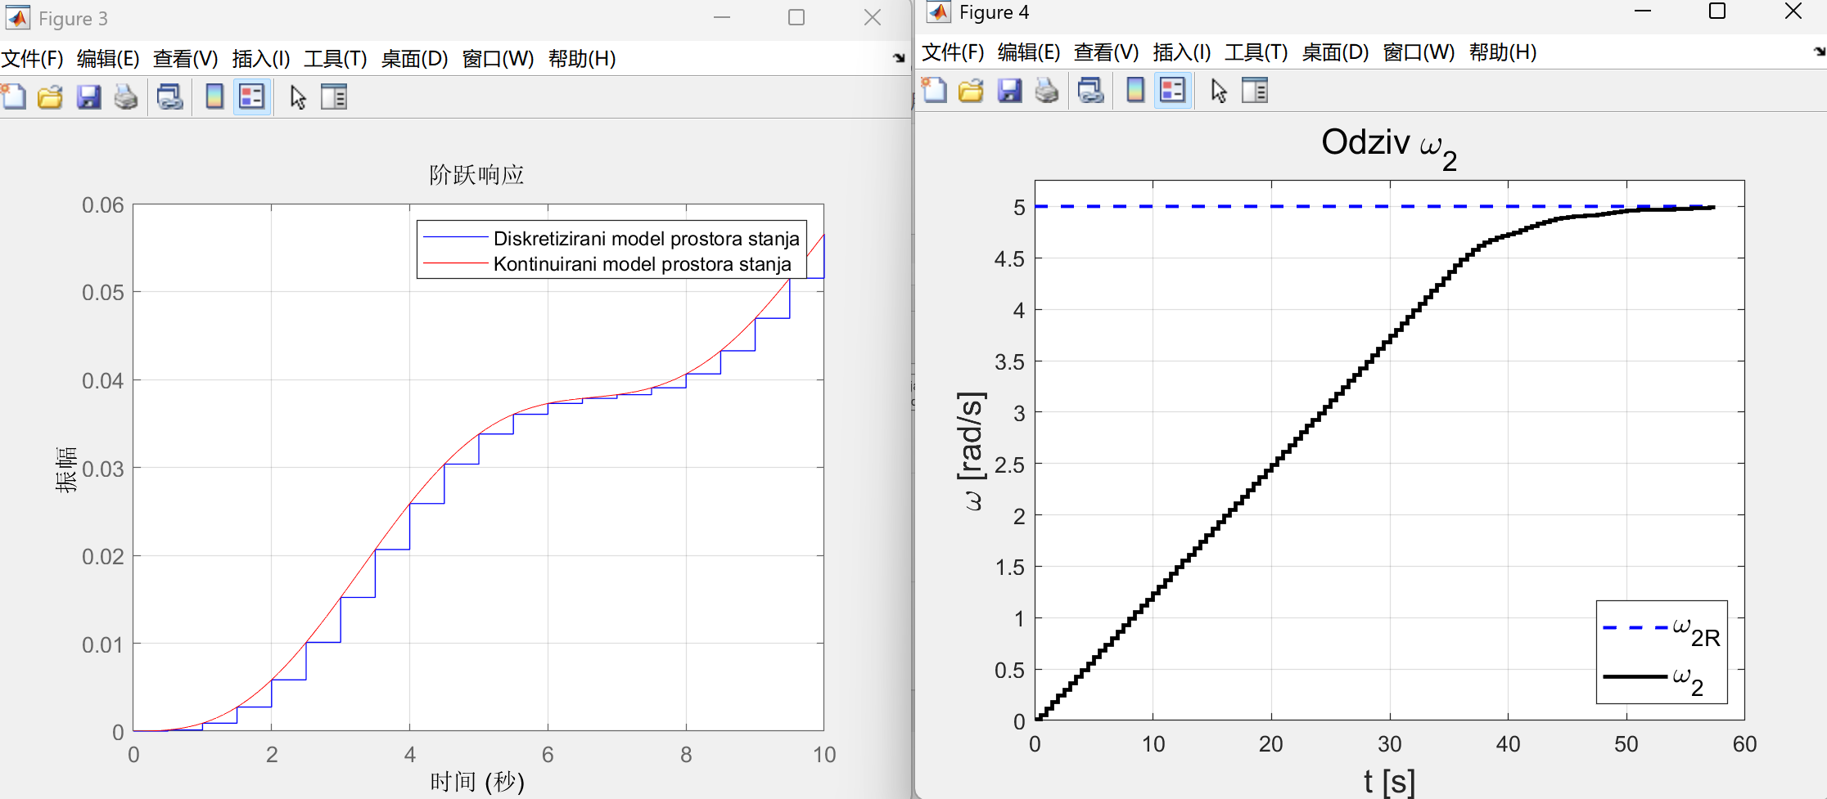
Task: Open the property inspector in Figure 4
Action: click(x=1255, y=91)
